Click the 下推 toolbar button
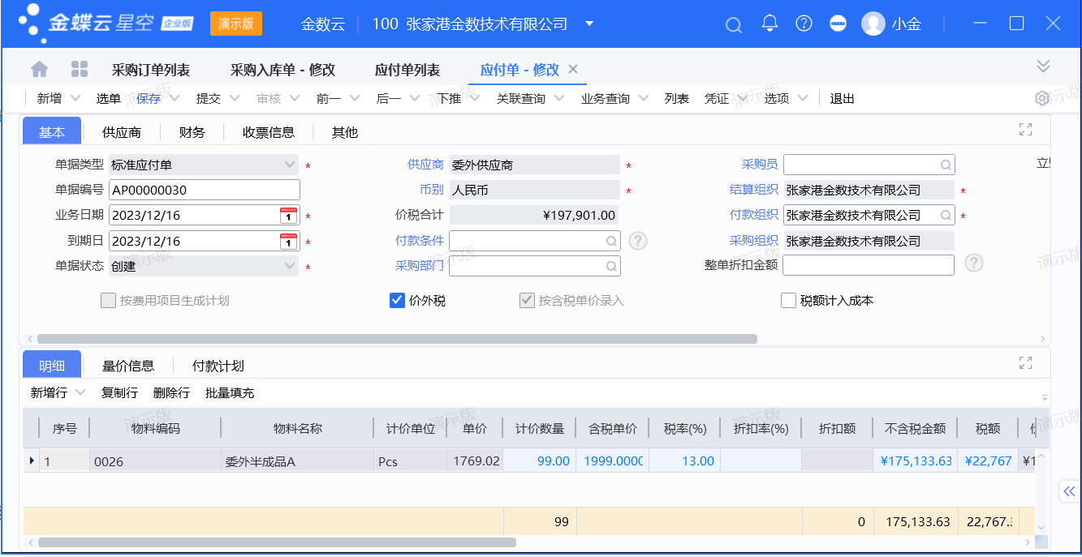This screenshot has width=1082, height=557. click(450, 98)
